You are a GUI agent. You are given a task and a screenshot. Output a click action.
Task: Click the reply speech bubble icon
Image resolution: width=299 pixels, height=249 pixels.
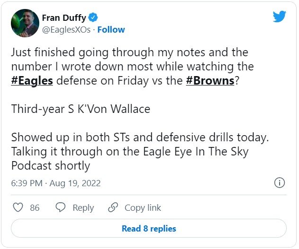[x=61, y=207]
